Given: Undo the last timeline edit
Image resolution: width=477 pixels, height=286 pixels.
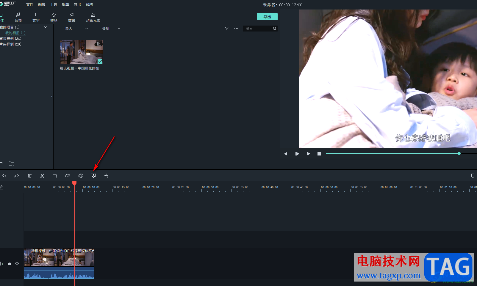Looking at the screenshot, I should [4, 176].
